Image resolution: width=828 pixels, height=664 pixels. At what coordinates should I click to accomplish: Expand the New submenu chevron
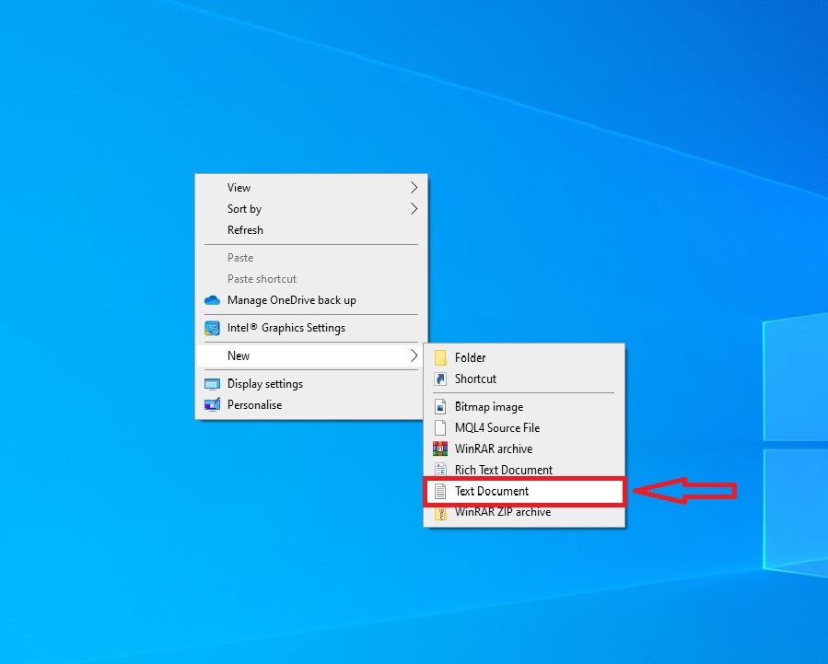[x=414, y=355]
